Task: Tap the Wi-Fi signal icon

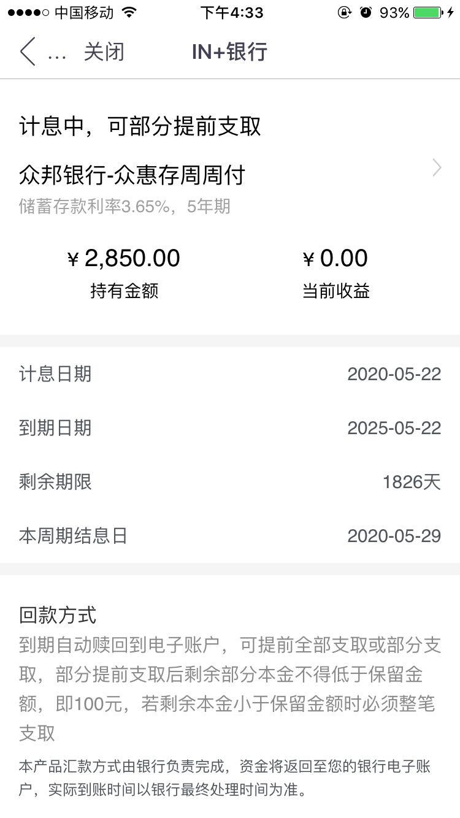Action: tap(129, 12)
